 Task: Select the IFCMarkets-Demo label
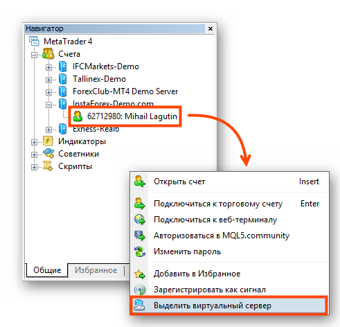(106, 67)
